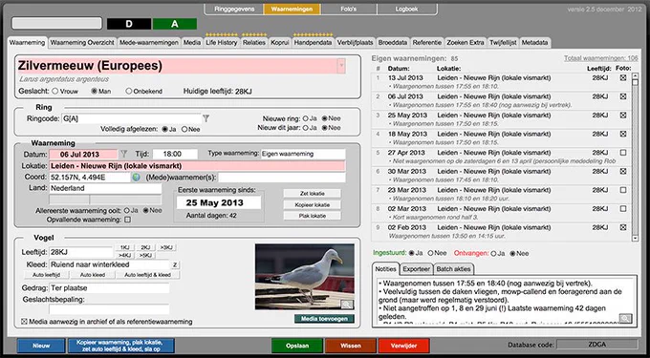Set Ingestuurd to Nee
The image size is (650, 358).
tap(431, 253)
